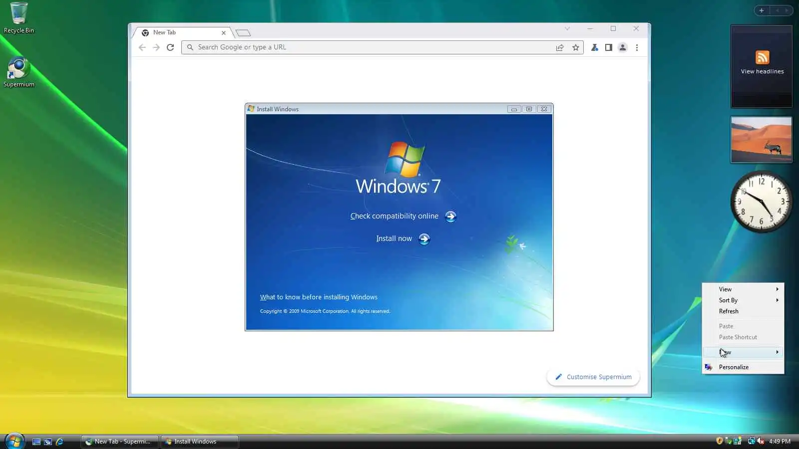Click the share page icon in address bar

(x=560, y=47)
